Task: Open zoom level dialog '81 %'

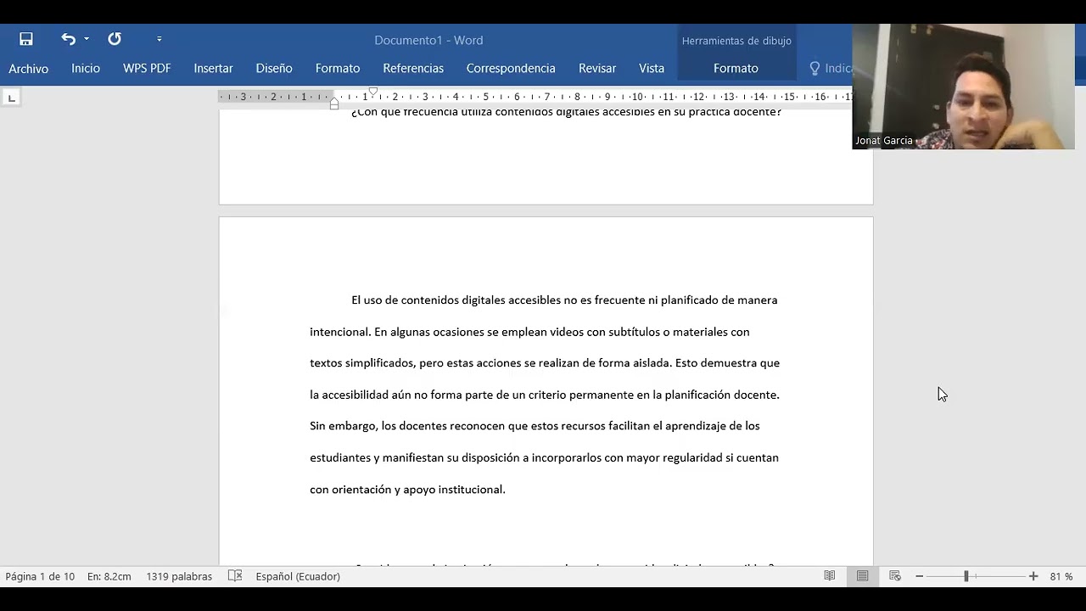Action: (1061, 576)
